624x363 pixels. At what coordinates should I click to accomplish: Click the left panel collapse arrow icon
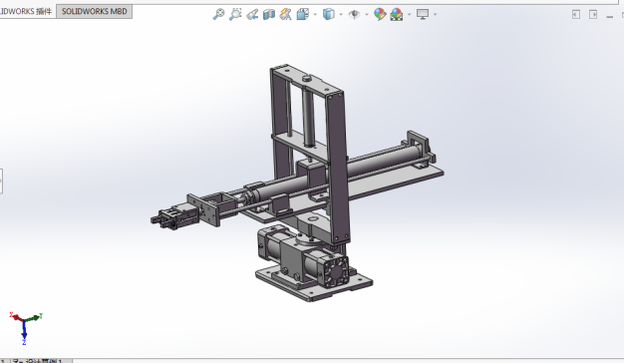click(576, 14)
